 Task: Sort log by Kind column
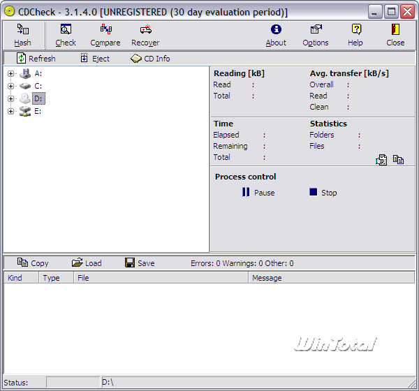(22, 278)
